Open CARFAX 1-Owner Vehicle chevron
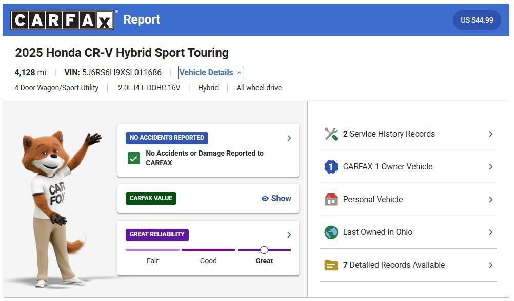Screen dimensions: 514x301 pos(491,166)
